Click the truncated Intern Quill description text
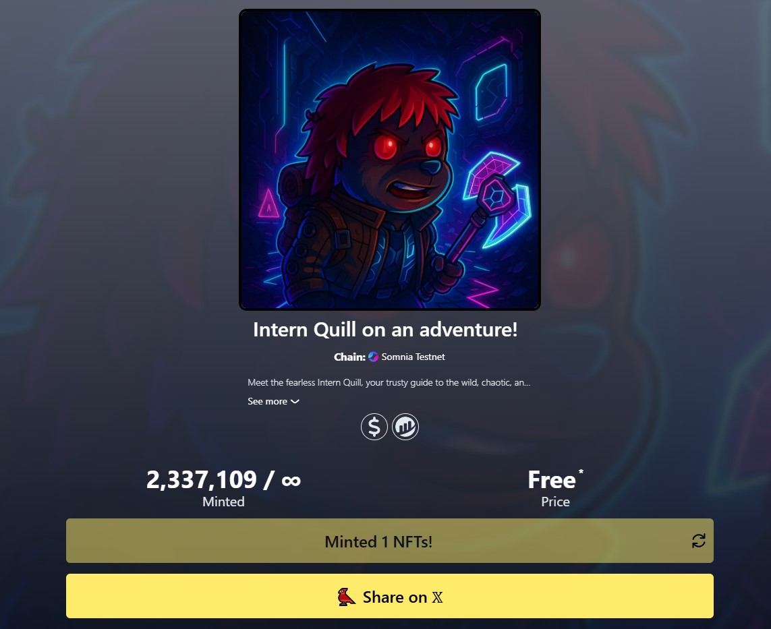 tap(389, 382)
